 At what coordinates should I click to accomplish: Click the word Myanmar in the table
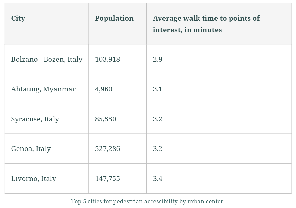coord(59,89)
